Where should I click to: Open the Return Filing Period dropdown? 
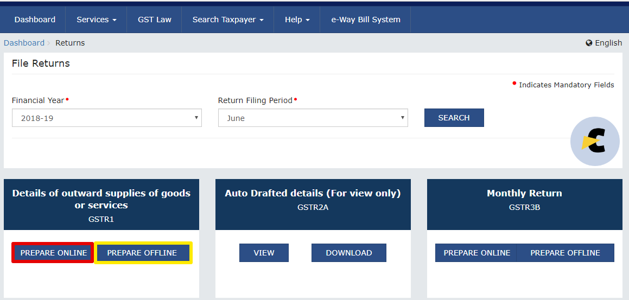coord(313,118)
